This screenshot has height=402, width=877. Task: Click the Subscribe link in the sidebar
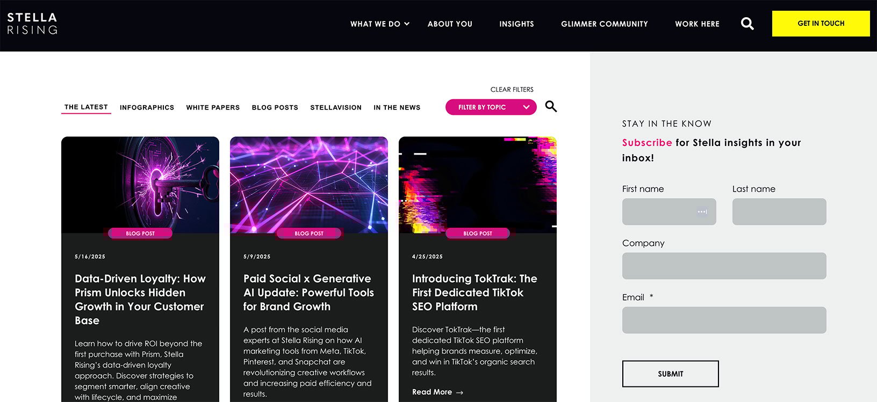pos(646,142)
